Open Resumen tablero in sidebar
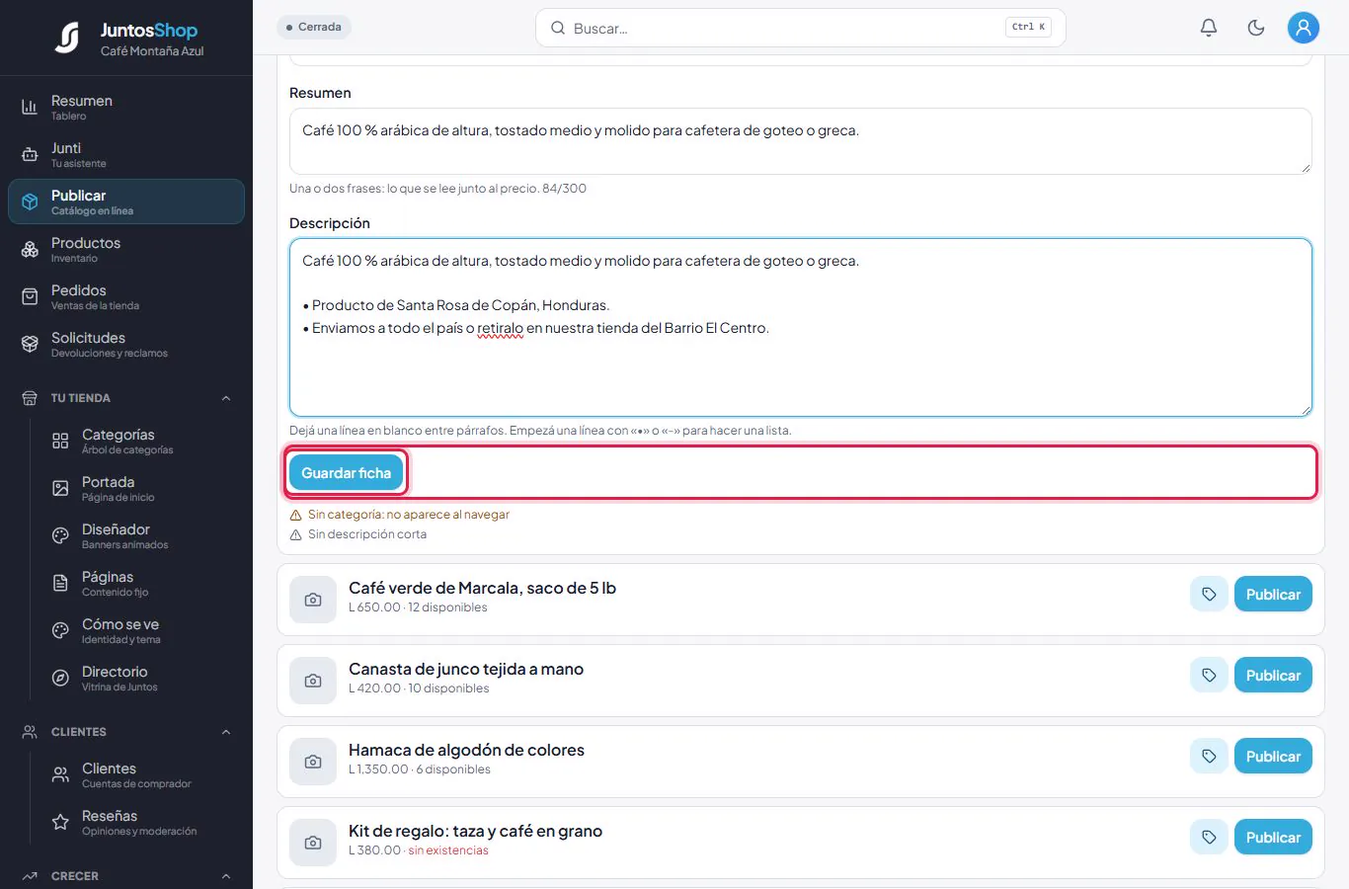The width and height of the screenshot is (1349, 889). [x=126, y=107]
